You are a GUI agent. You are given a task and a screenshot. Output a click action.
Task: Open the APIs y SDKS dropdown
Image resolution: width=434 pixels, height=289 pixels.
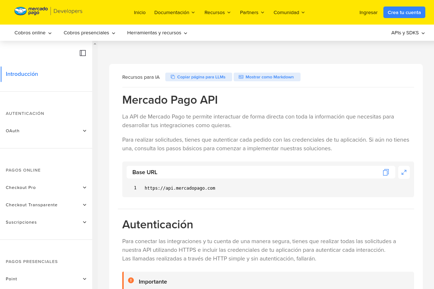[408, 33]
